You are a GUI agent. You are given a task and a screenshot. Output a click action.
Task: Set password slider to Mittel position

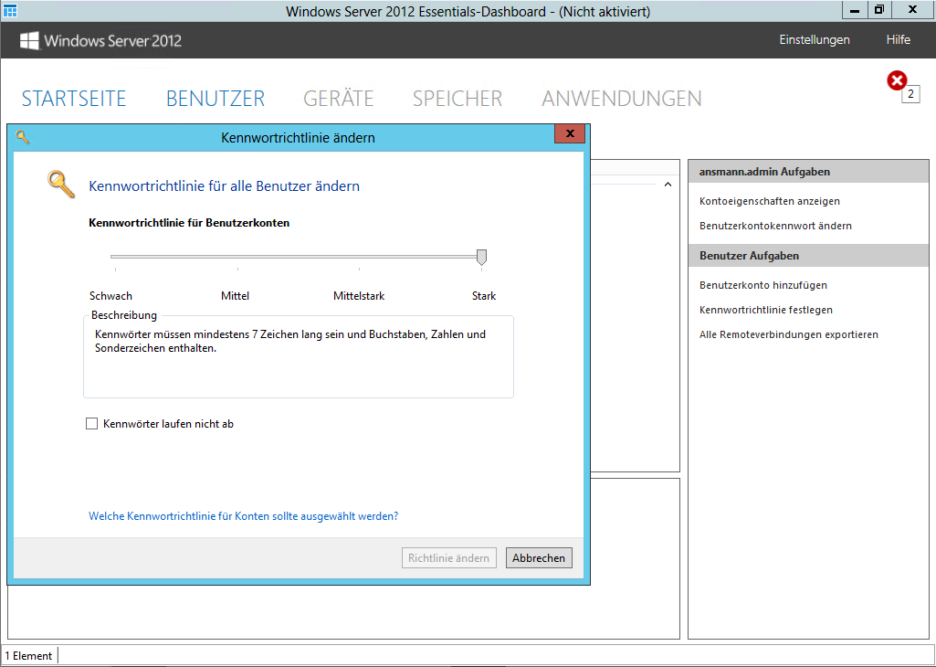point(237,258)
